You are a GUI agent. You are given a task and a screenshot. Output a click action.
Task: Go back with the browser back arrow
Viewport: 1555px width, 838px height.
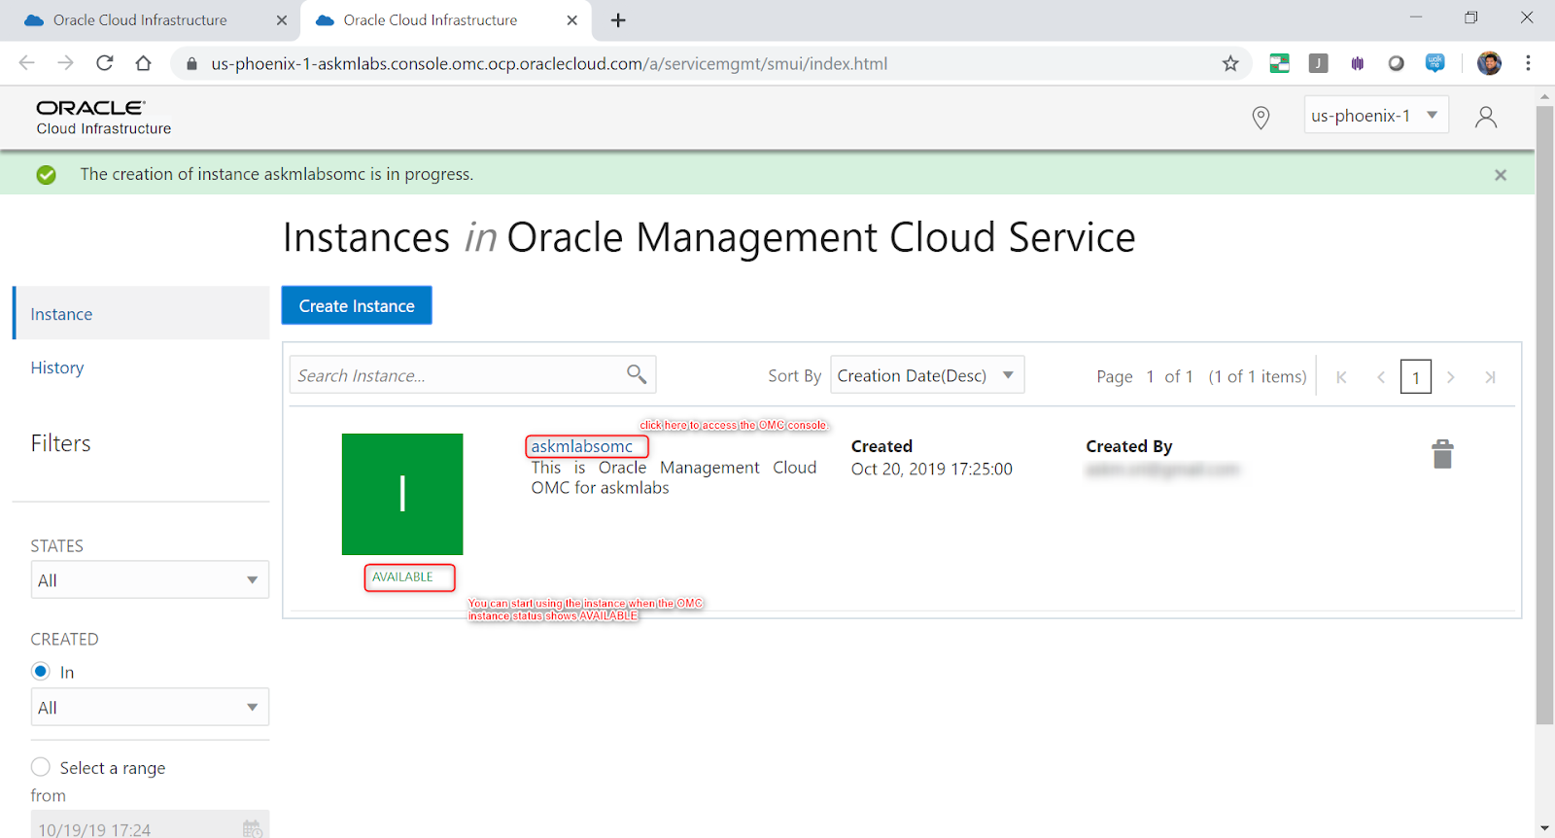click(x=26, y=63)
